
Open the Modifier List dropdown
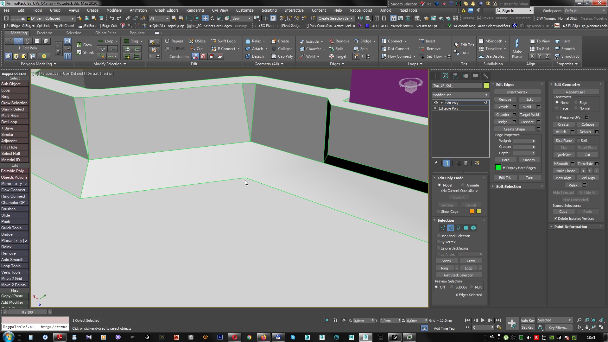click(460, 95)
